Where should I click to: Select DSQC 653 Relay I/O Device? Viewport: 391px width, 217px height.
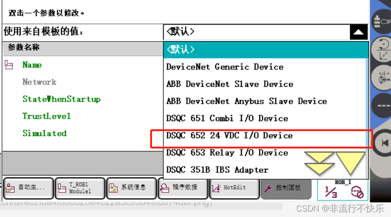227,153
